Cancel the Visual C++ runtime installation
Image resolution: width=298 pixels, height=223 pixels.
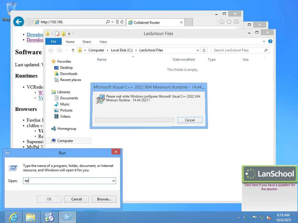click(x=190, y=120)
